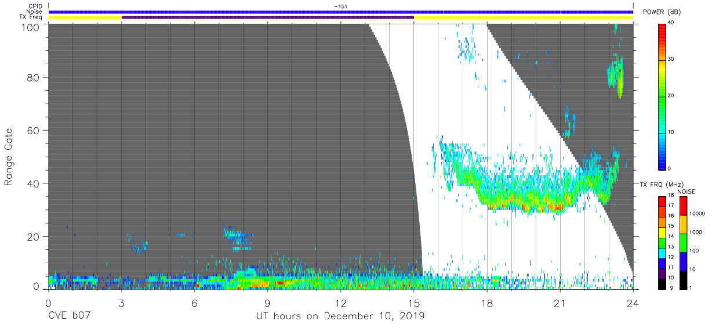The image size is (712, 328).
Task: Click x-axis tick label '12'
Action: click(340, 303)
